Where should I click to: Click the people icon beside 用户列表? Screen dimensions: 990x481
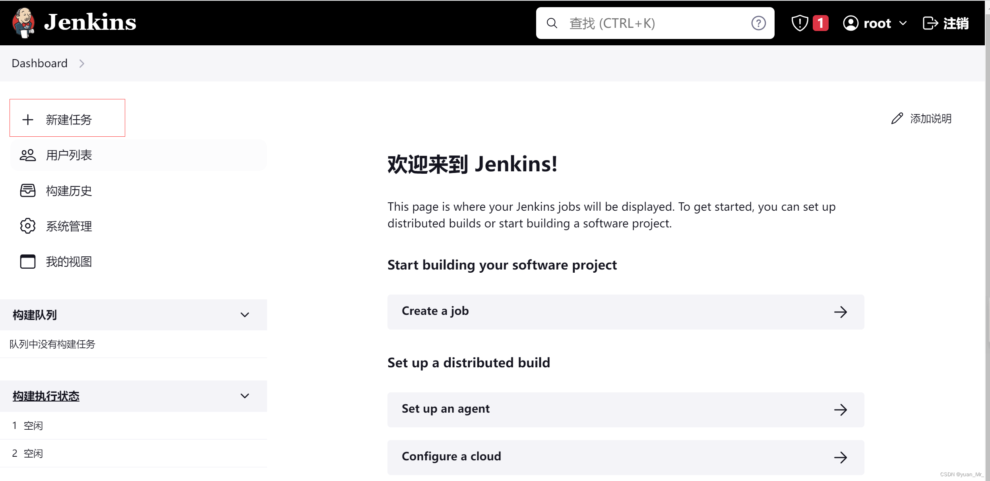pos(28,155)
